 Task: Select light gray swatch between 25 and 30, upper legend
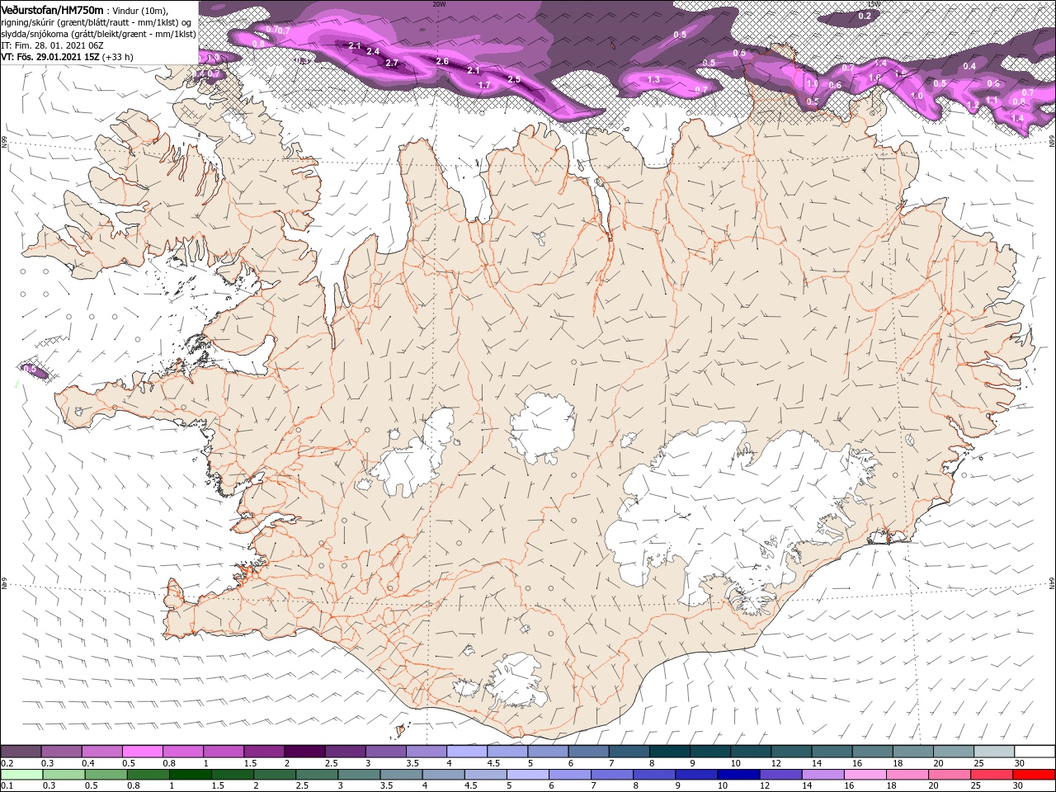click(x=993, y=752)
